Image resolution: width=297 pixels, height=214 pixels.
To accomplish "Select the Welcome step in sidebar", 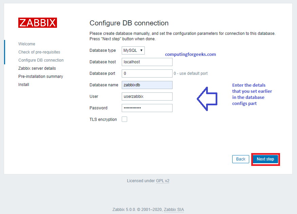I will coord(27,44).
